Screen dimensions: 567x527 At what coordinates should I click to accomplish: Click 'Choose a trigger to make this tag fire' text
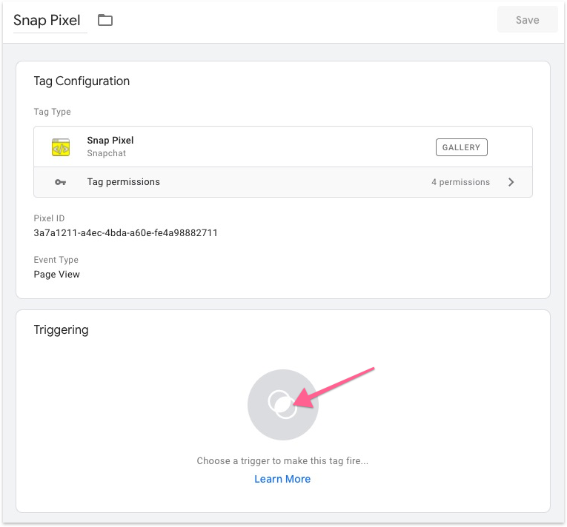pyautogui.click(x=282, y=460)
